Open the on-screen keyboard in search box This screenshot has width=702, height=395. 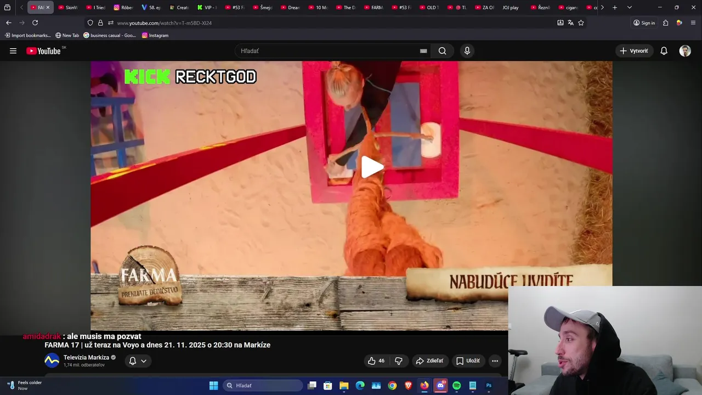[x=423, y=51]
